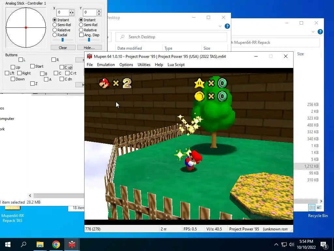Toggle the Start button checkbox
The height and width of the screenshot is (251, 334).
pyautogui.click(x=32, y=66)
